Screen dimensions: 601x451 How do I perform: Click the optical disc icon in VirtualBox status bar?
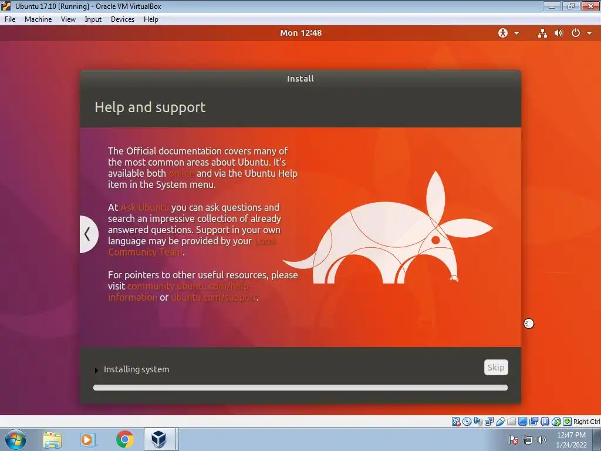pyautogui.click(x=467, y=422)
